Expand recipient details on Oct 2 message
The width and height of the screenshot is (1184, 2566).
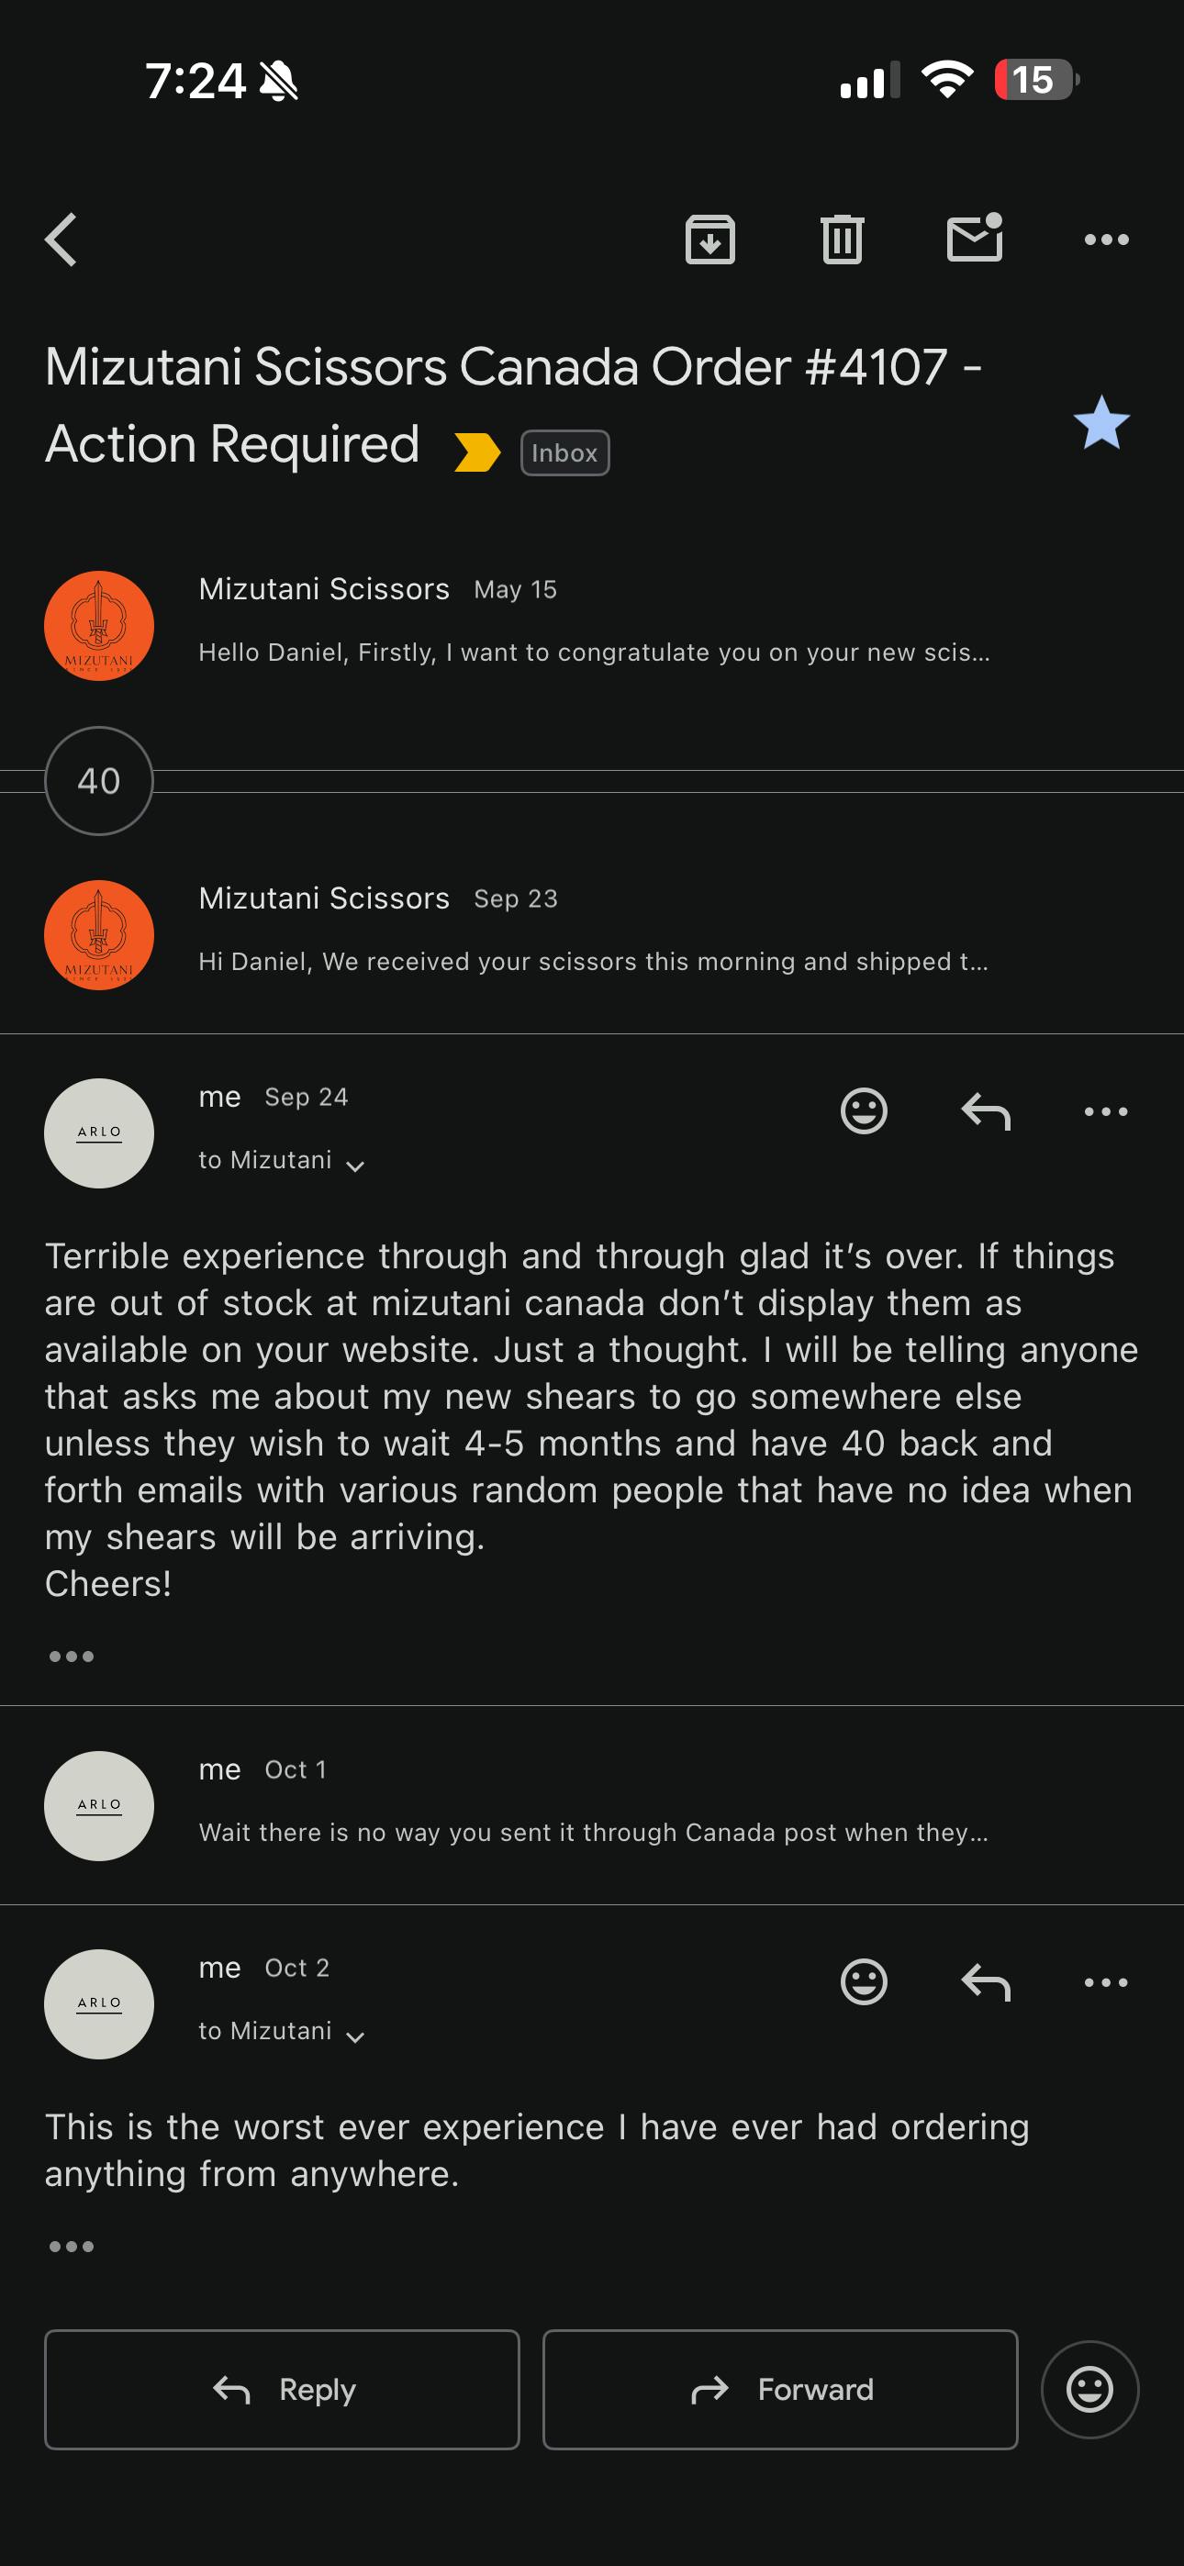(353, 2034)
